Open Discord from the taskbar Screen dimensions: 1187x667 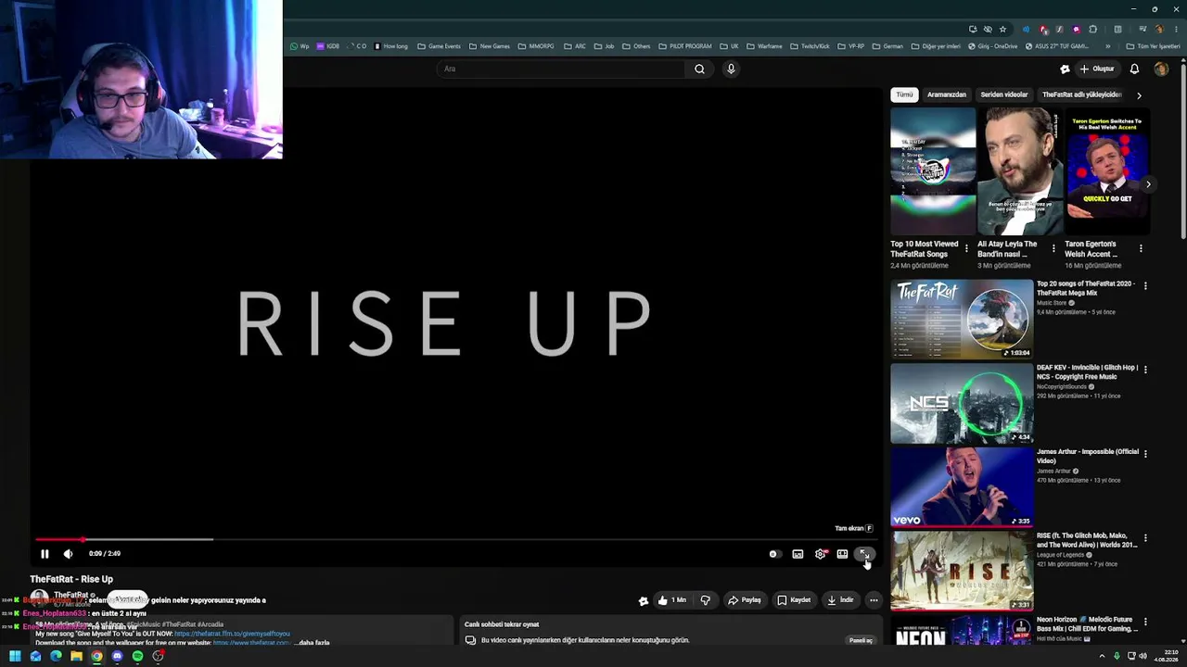click(117, 657)
